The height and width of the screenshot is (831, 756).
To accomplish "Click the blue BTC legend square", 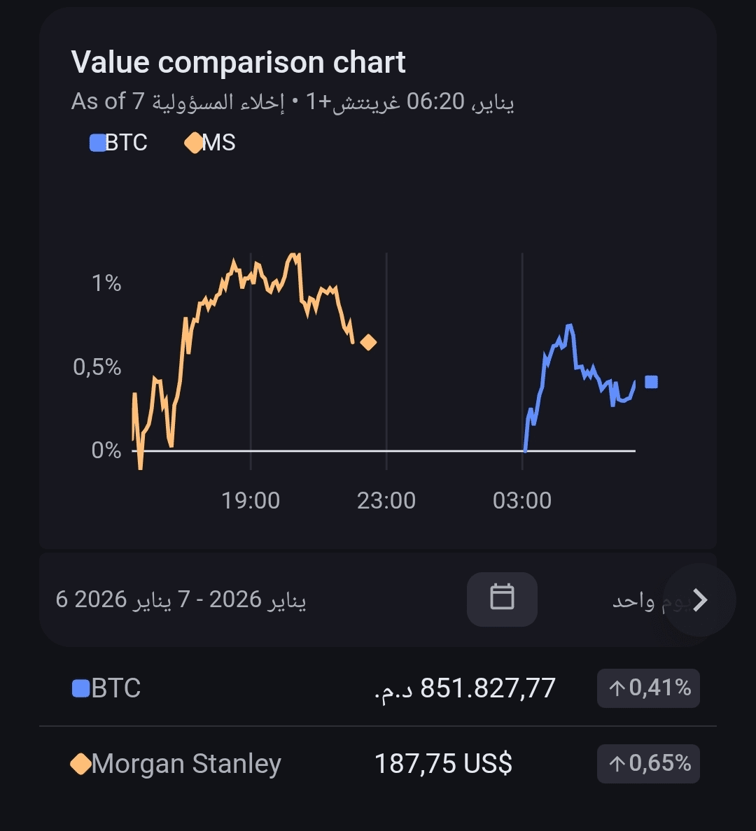I will point(97,143).
